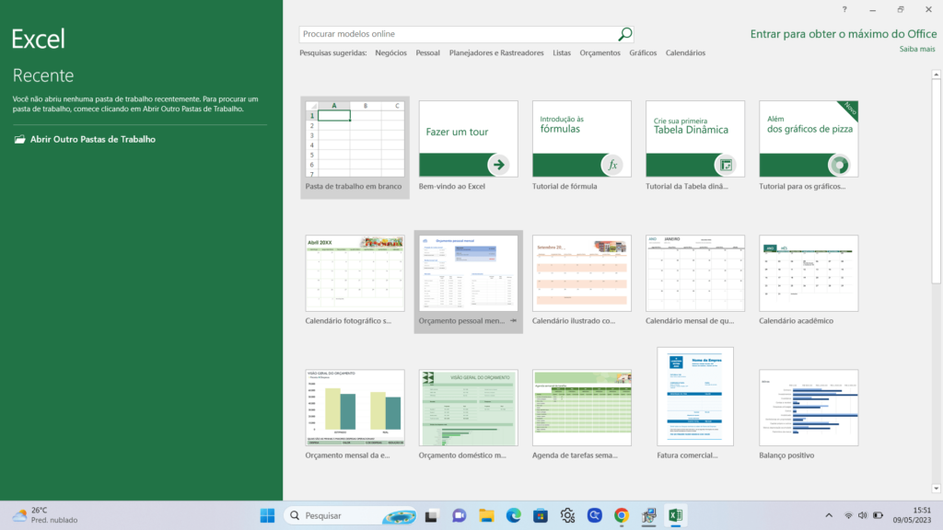Image resolution: width=943 pixels, height=530 pixels.
Task: Click the search magnifier icon for templates
Action: click(625, 34)
